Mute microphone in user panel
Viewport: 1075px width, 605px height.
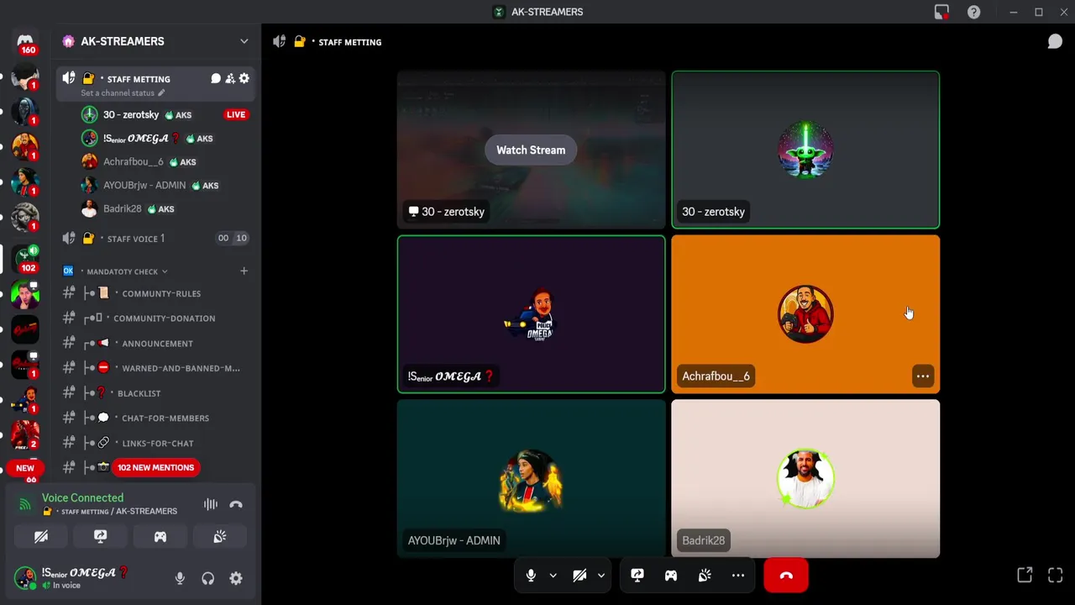(180, 578)
